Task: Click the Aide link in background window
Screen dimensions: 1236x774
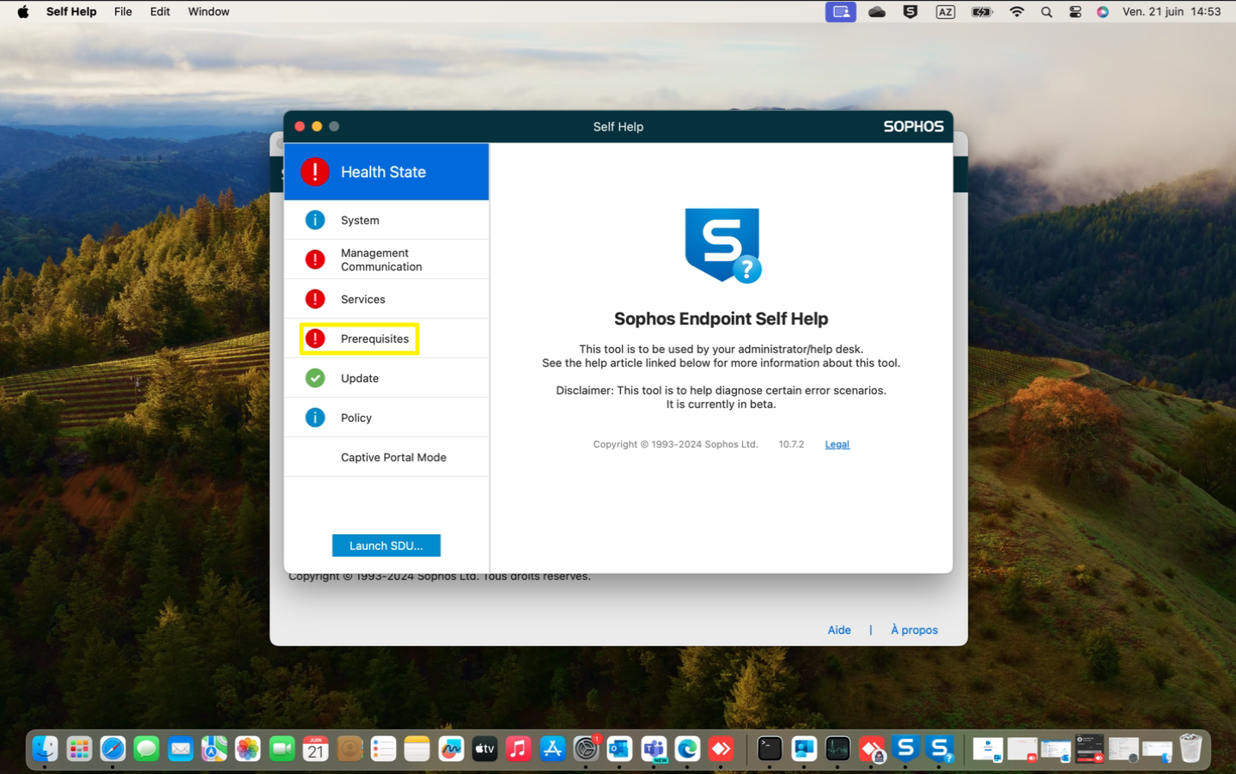Action: [x=839, y=630]
